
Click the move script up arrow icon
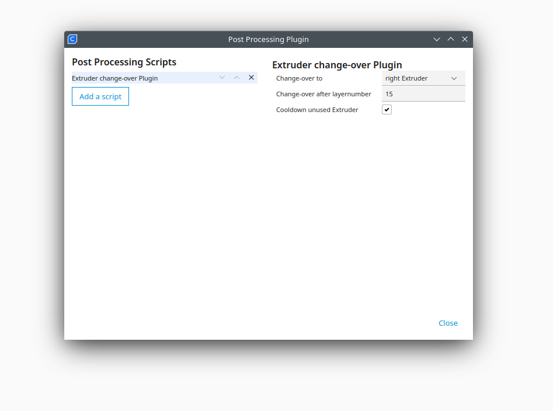236,77
